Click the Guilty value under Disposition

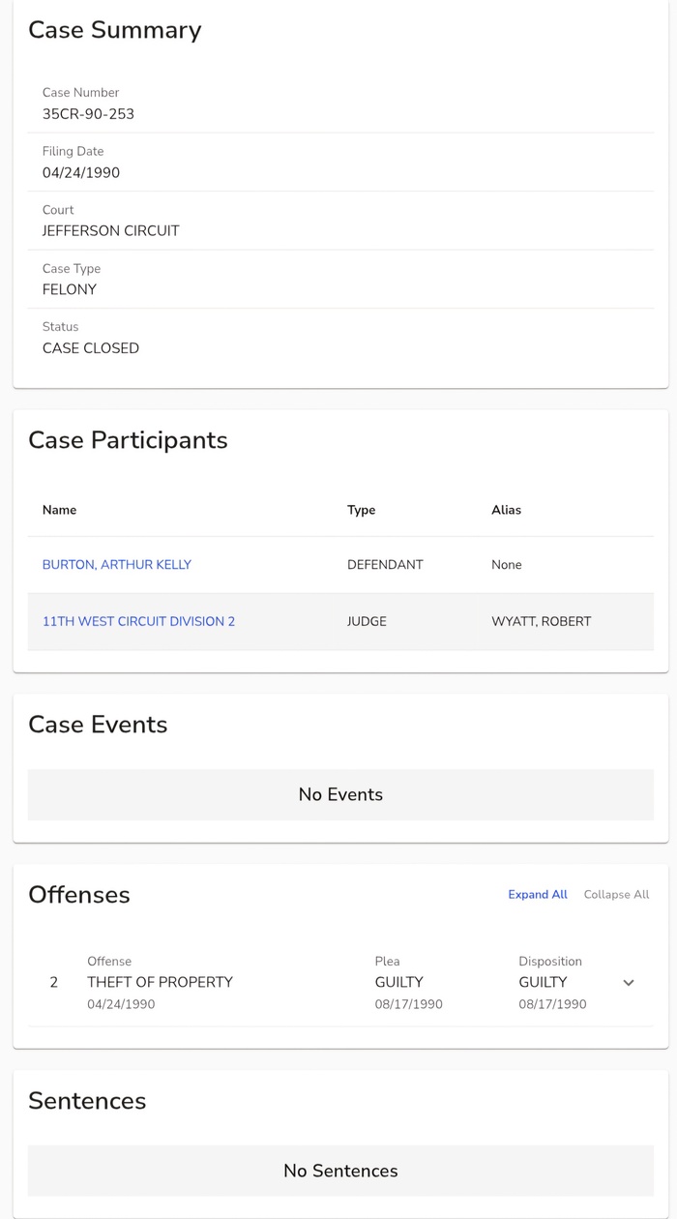click(543, 982)
